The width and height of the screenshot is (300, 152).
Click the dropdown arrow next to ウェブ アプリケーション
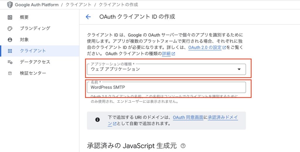[239, 69]
